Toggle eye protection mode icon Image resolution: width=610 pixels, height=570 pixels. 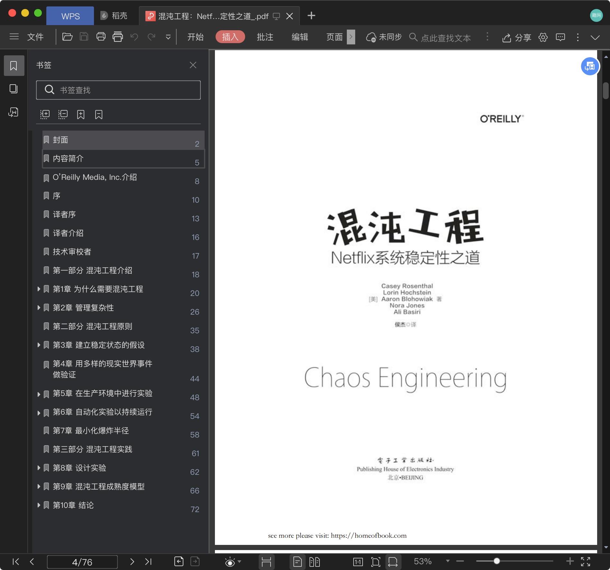pyautogui.click(x=230, y=562)
